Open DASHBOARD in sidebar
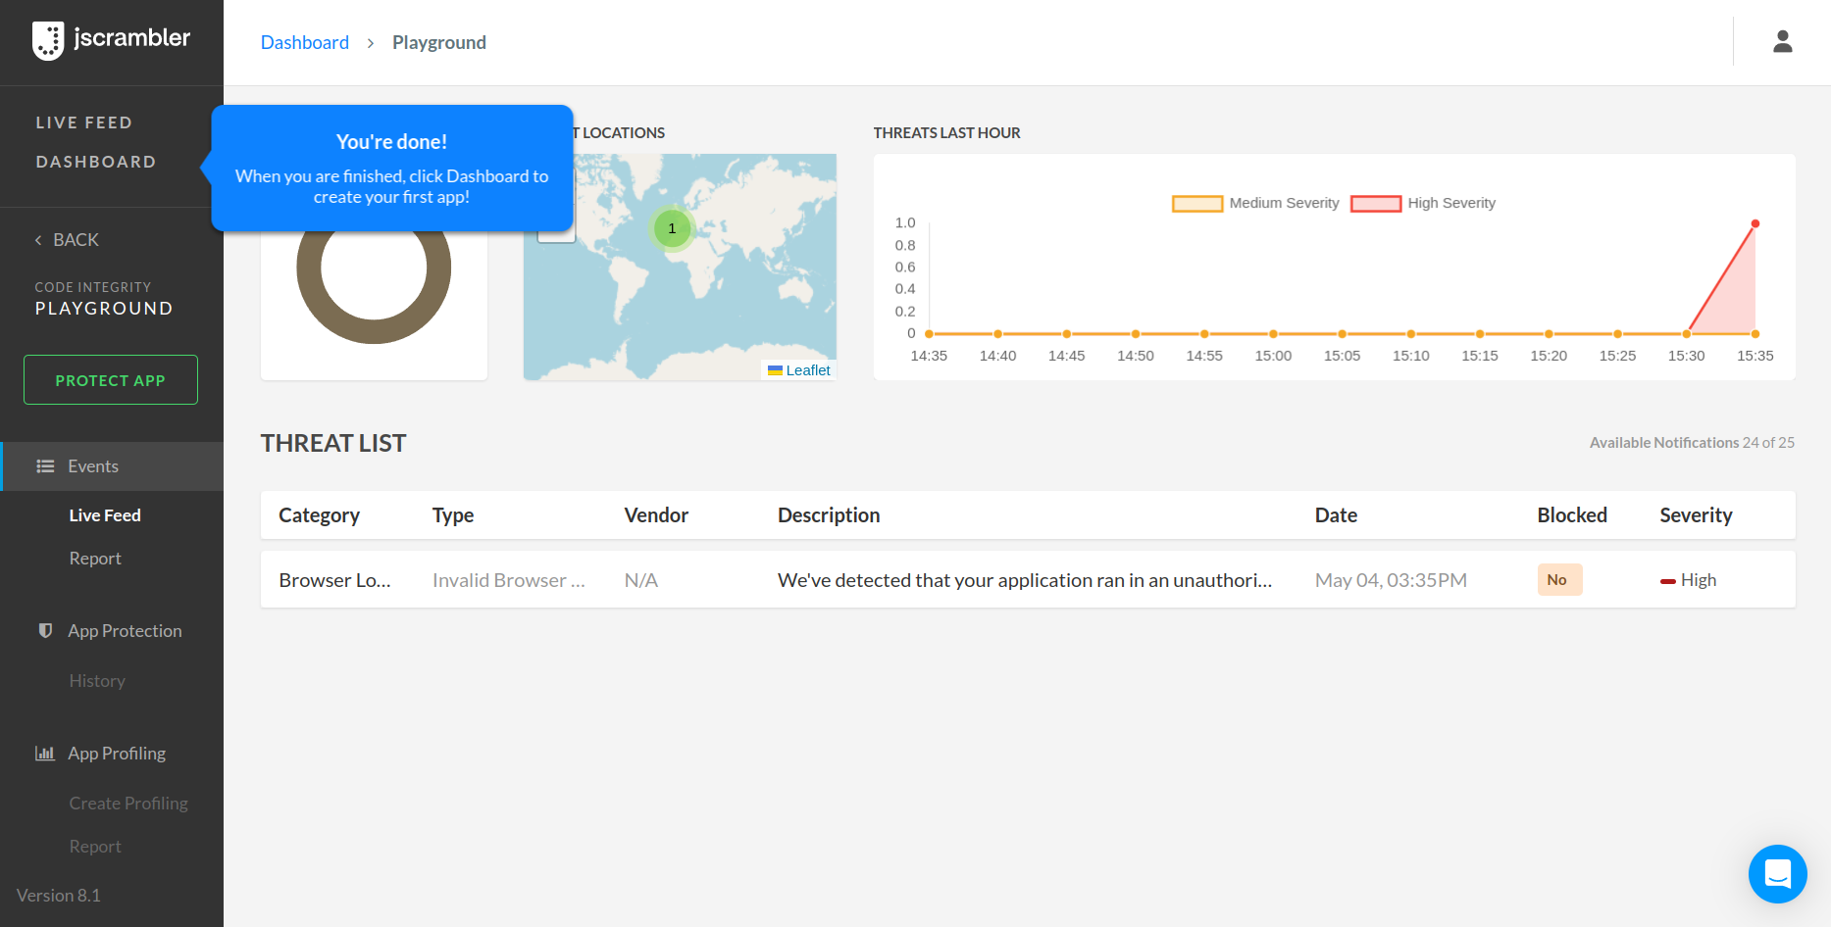Image resolution: width=1831 pixels, height=927 pixels. (96, 162)
